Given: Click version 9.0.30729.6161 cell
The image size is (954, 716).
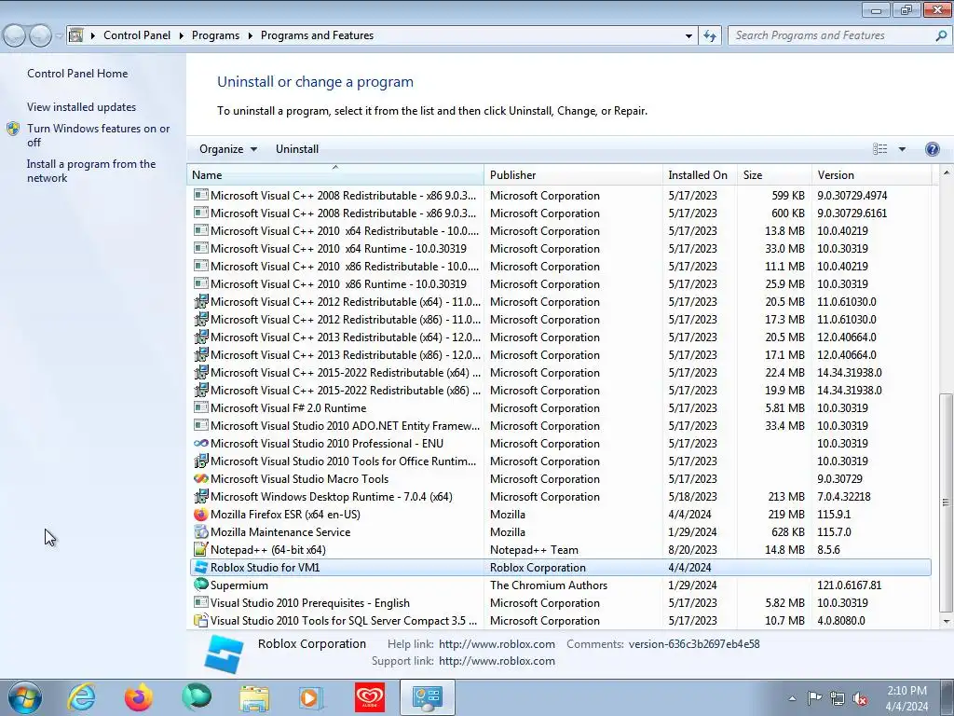Looking at the screenshot, I should point(852,213).
